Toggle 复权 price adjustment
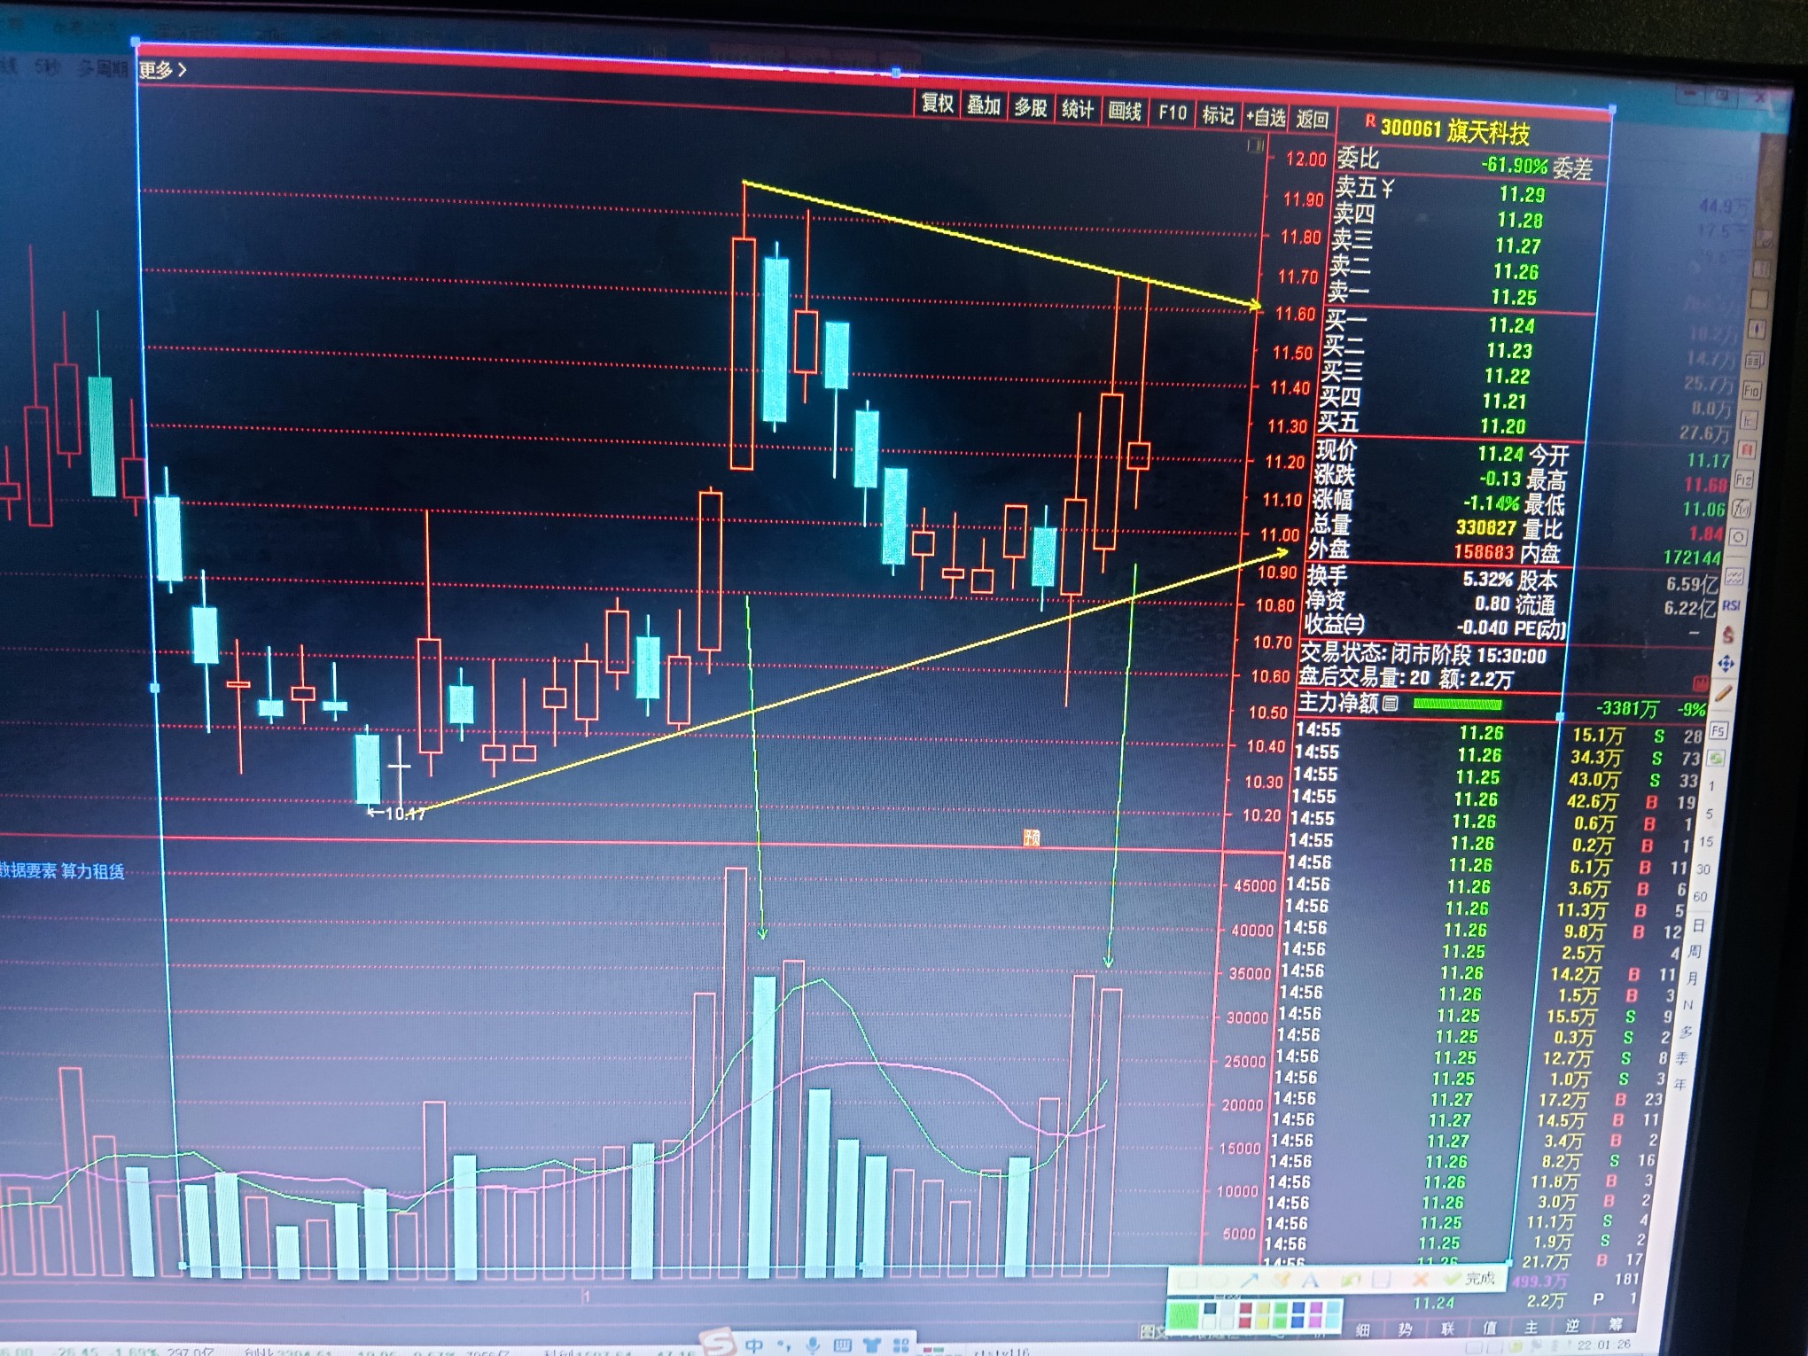The width and height of the screenshot is (1808, 1356). (x=937, y=104)
